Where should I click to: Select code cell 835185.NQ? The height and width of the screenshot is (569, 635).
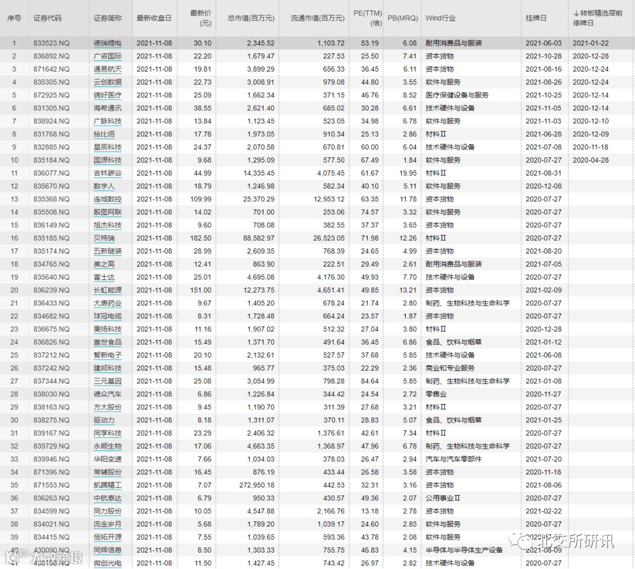[x=51, y=238]
